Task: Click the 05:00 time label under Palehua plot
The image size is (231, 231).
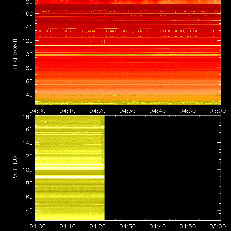Action: point(218,226)
